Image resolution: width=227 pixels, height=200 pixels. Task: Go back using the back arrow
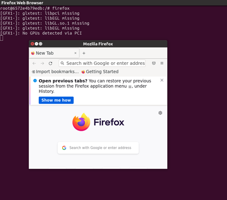(x=34, y=63)
